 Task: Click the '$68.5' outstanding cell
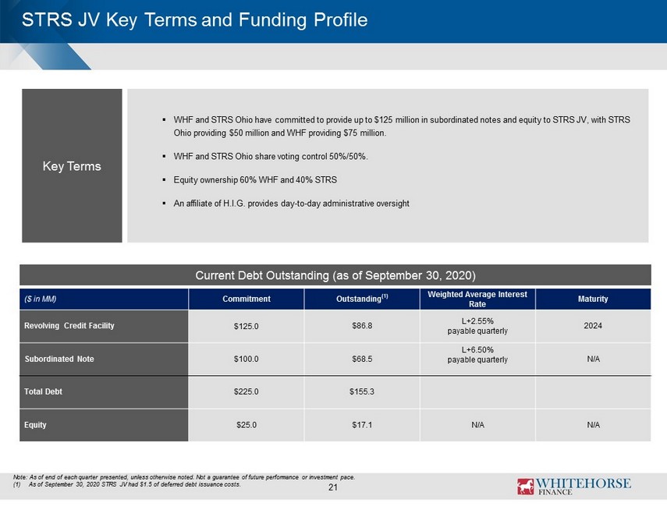[362, 359]
